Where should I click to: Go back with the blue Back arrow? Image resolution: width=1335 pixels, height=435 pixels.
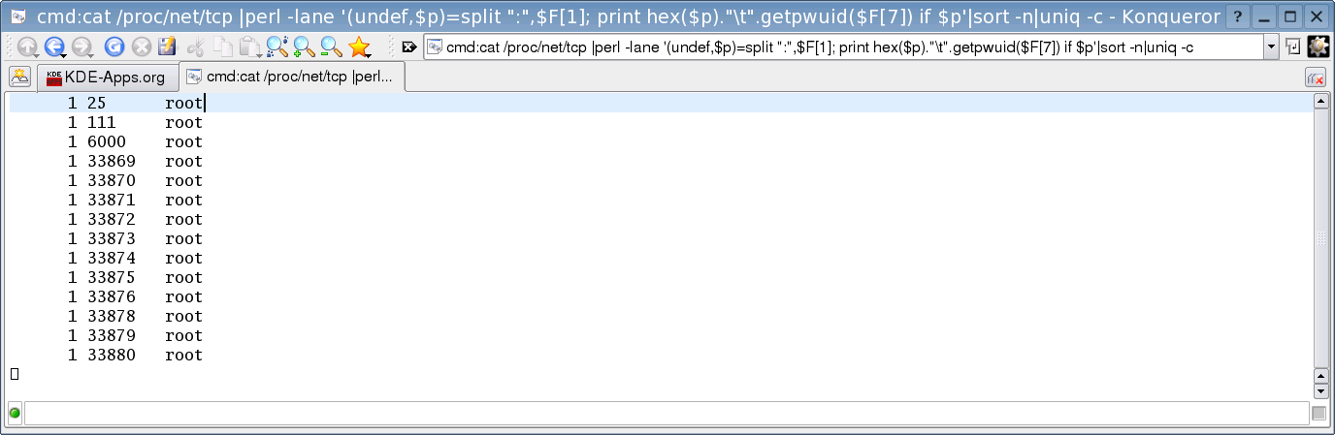coord(54,47)
